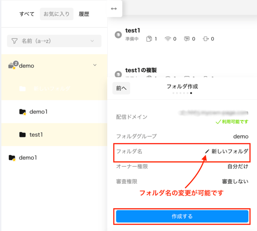Click test1 status circle icon

119,35
